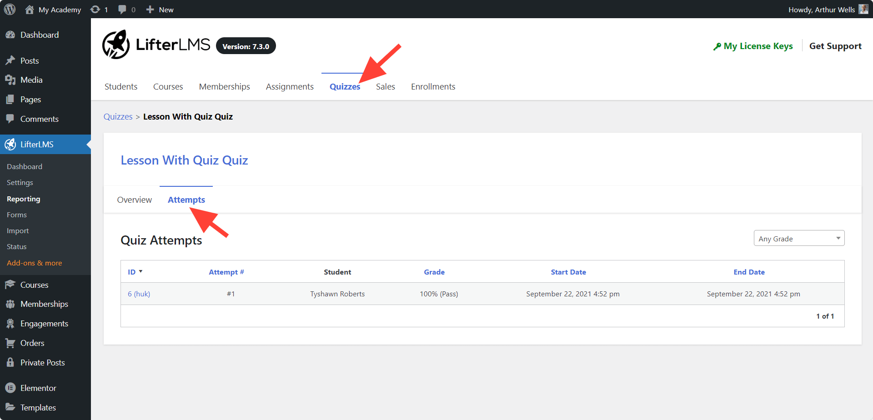The width and height of the screenshot is (873, 420).
Task: Open LifterLMS Dashboard submenu item
Action: [x=25, y=166]
